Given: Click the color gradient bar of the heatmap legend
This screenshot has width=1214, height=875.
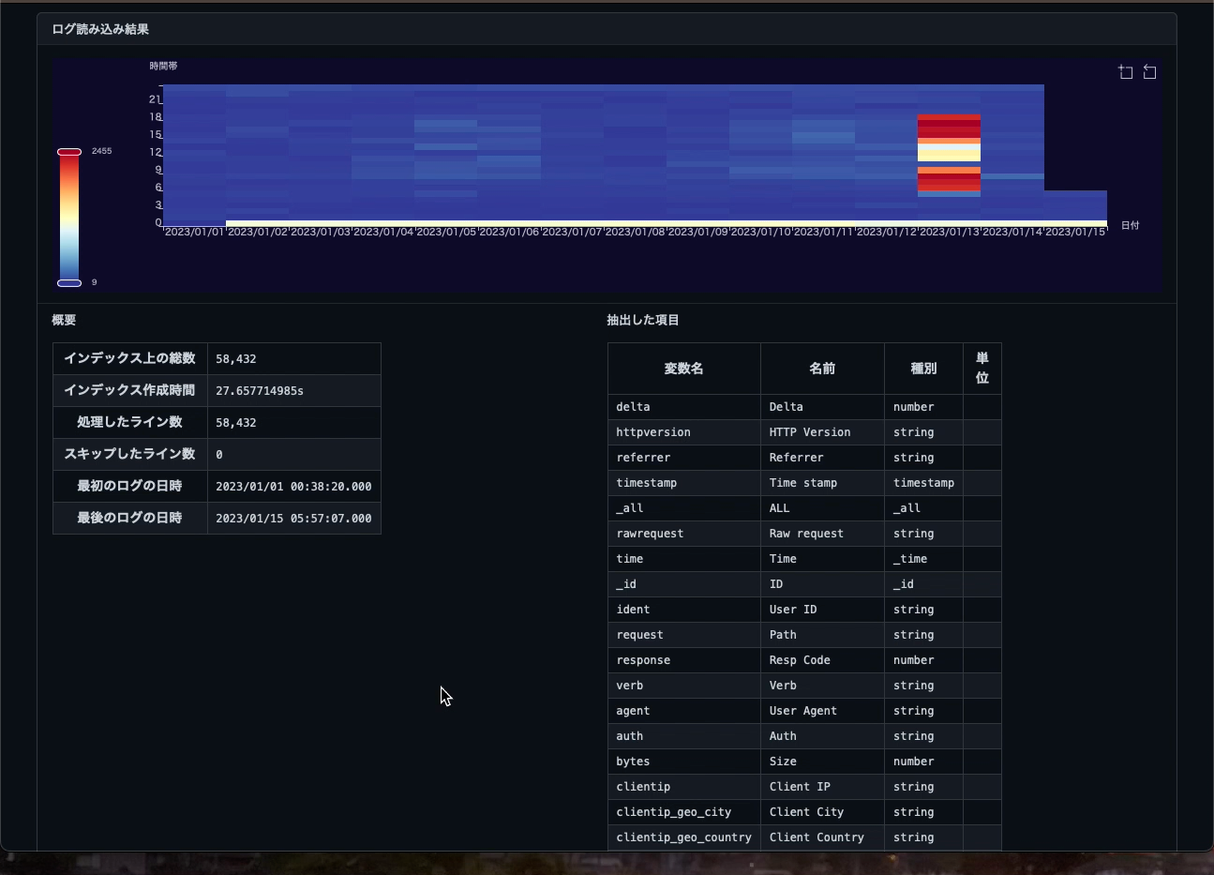Looking at the screenshot, I should click(x=69, y=217).
